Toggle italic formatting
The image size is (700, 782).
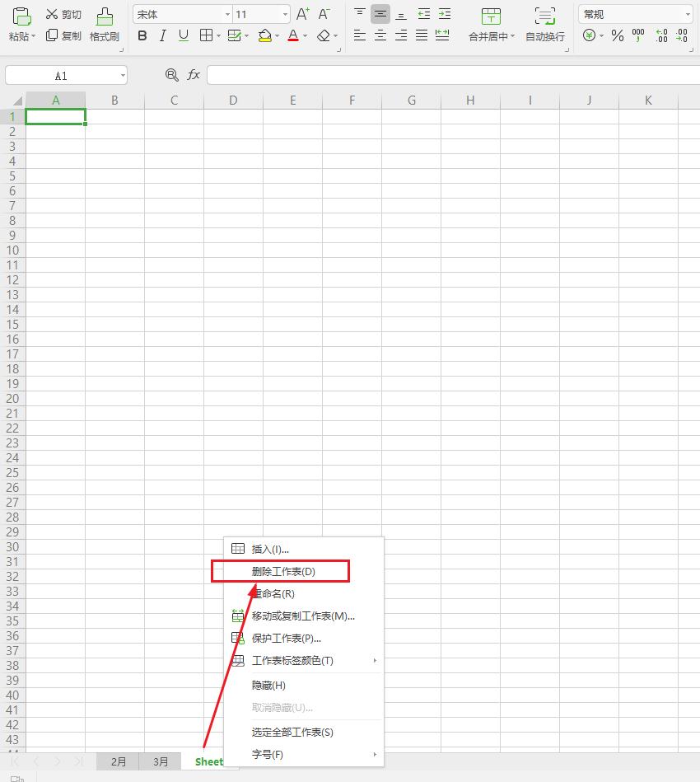162,35
